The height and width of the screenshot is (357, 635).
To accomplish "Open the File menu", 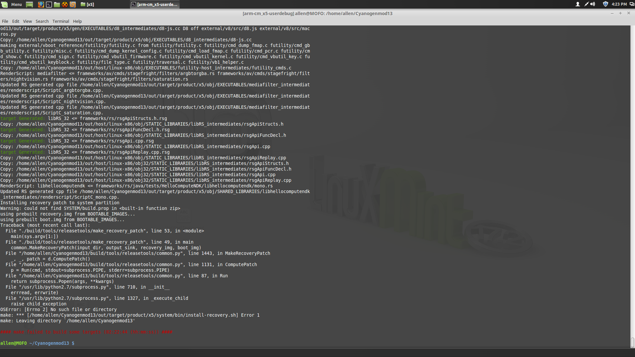I will pyautogui.click(x=5, y=21).
